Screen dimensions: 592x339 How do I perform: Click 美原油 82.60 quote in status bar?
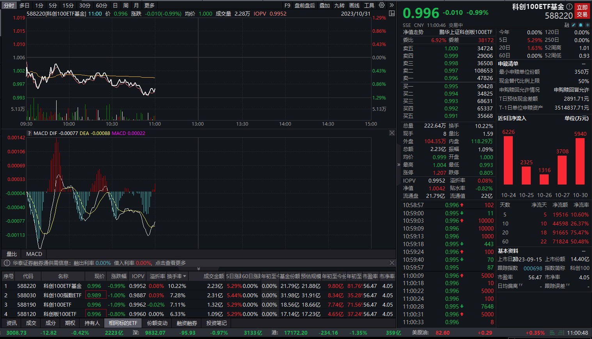click(x=431, y=333)
